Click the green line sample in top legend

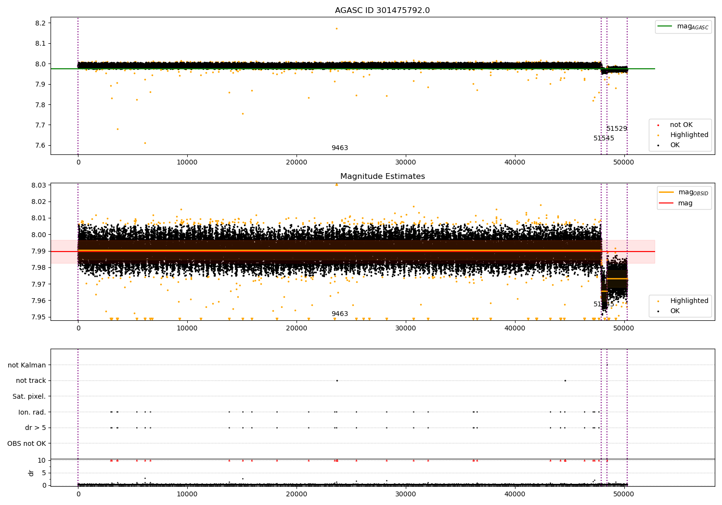[x=665, y=26]
